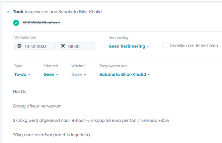Click caret arrow next to Geen herinnering
This screenshot has height=143, width=222.
[x=148, y=47]
